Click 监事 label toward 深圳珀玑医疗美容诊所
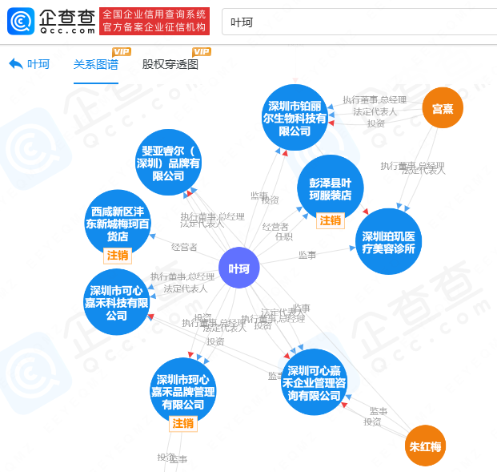The width and height of the screenshot is (497, 472). pyautogui.click(x=307, y=255)
